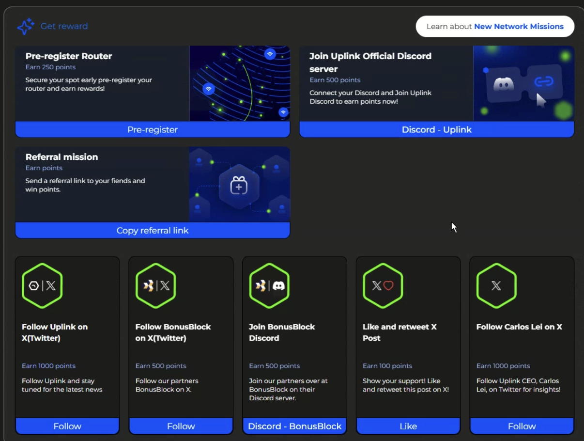Open Discord - BonusBlock button
This screenshot has height=441, width=584.
(x=295, y=426)
